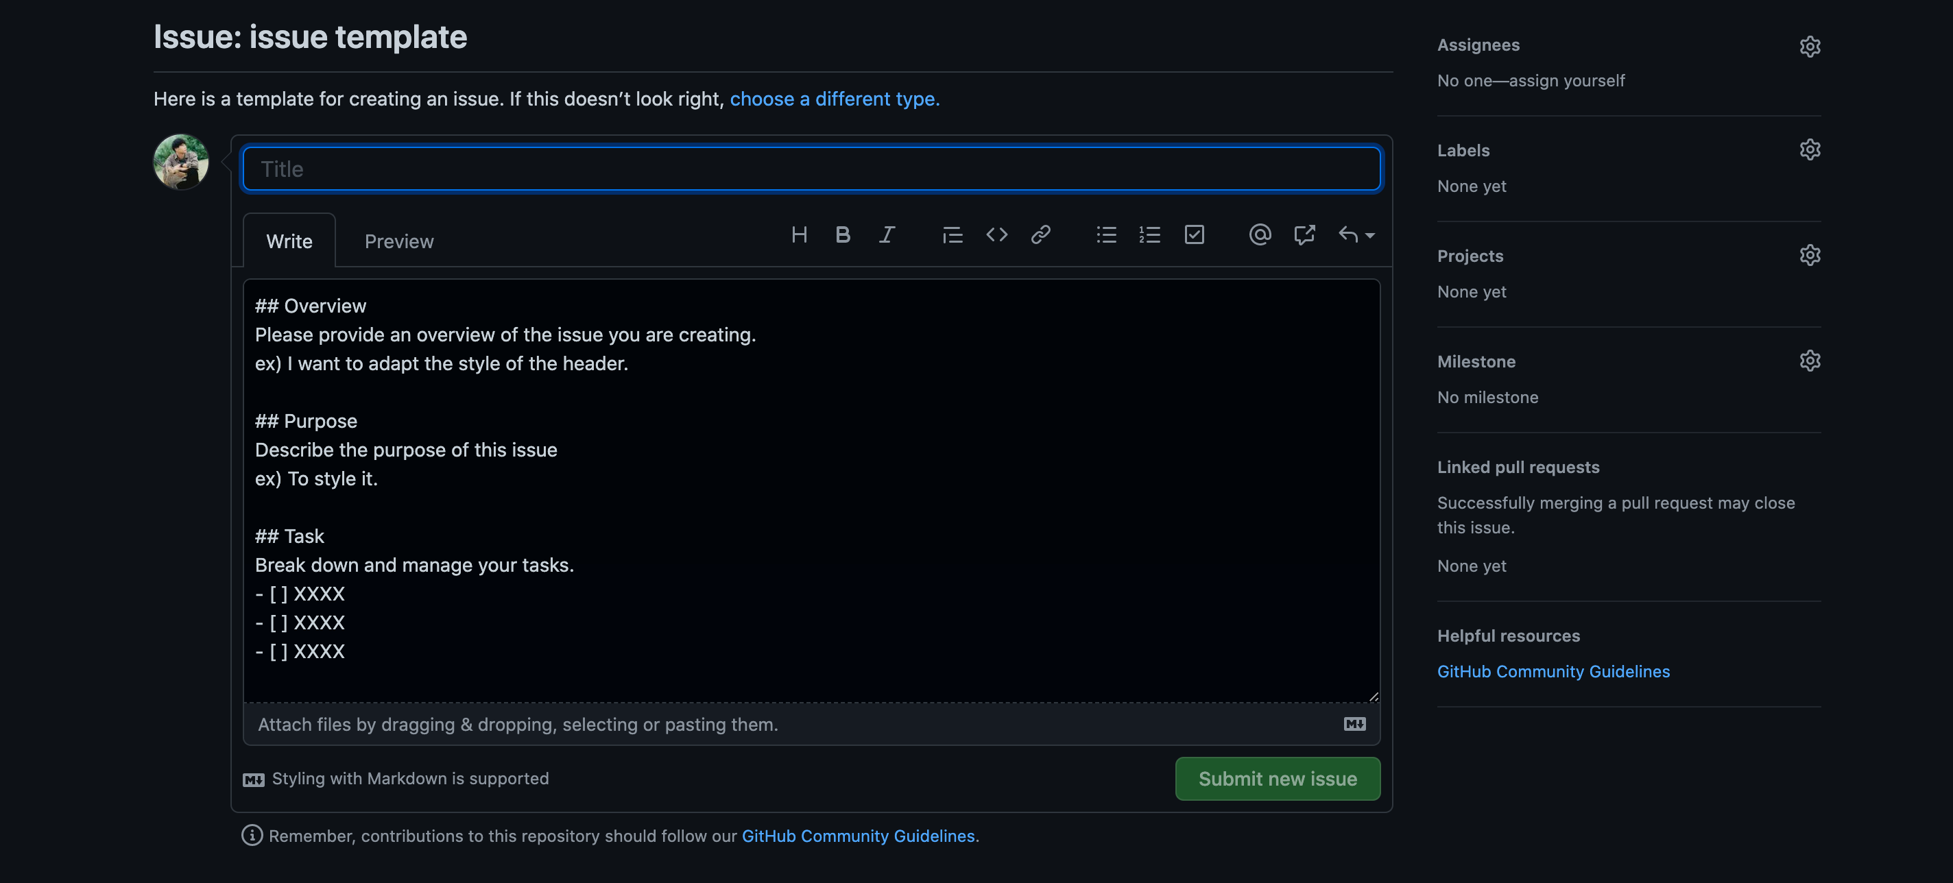Image resolution: width=1953 pixels, height=883 pixels.
Task: Click the user avatar thumbnail
Action: pos(180,163)
